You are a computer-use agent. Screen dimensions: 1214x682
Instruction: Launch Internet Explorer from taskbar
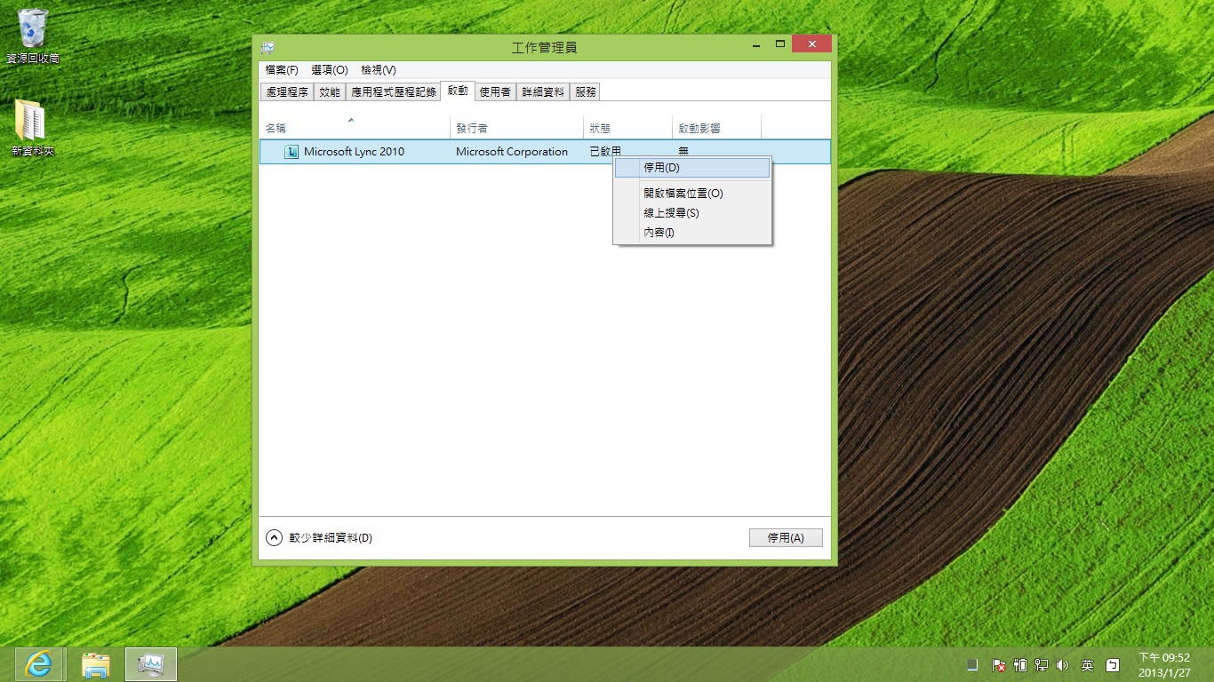39,664
